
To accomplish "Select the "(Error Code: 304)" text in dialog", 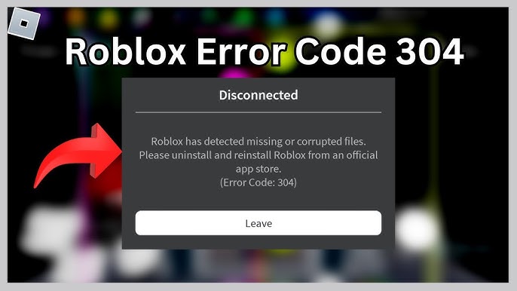I will 258,182.
